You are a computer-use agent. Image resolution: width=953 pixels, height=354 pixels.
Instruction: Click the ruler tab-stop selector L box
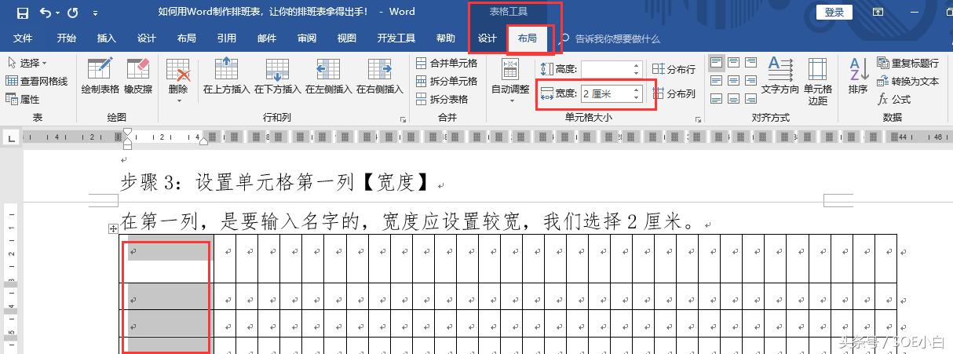pos(11,137)
